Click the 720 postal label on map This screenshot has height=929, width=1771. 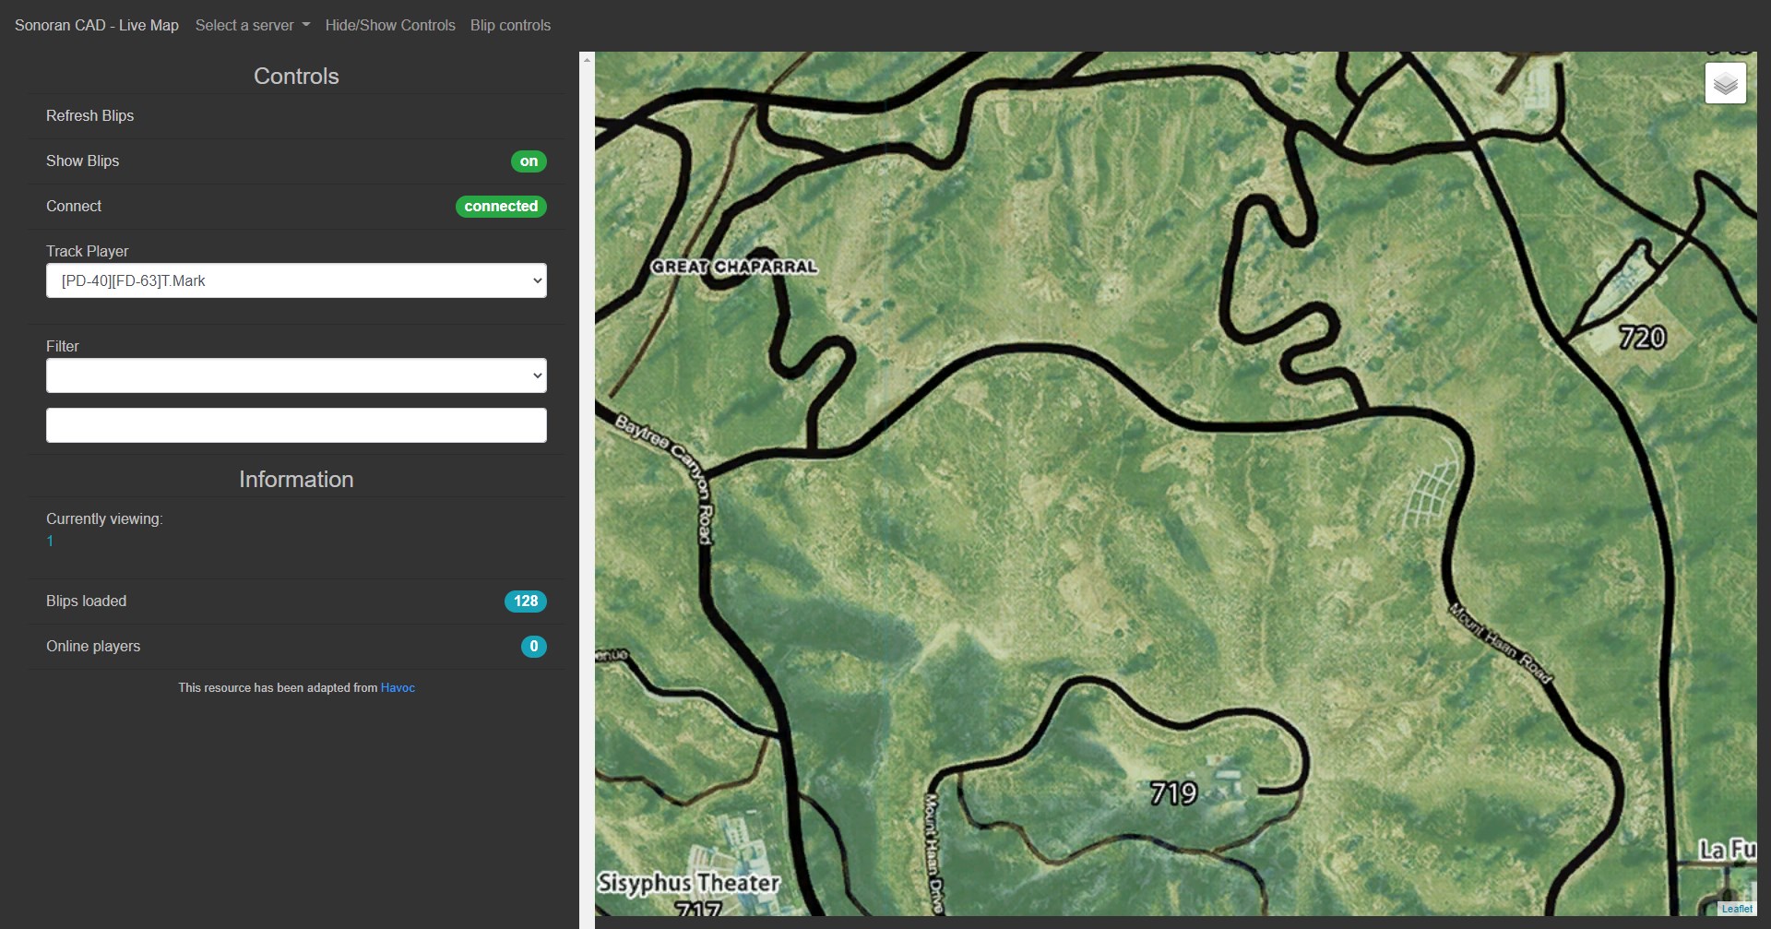click(1643, 338)
